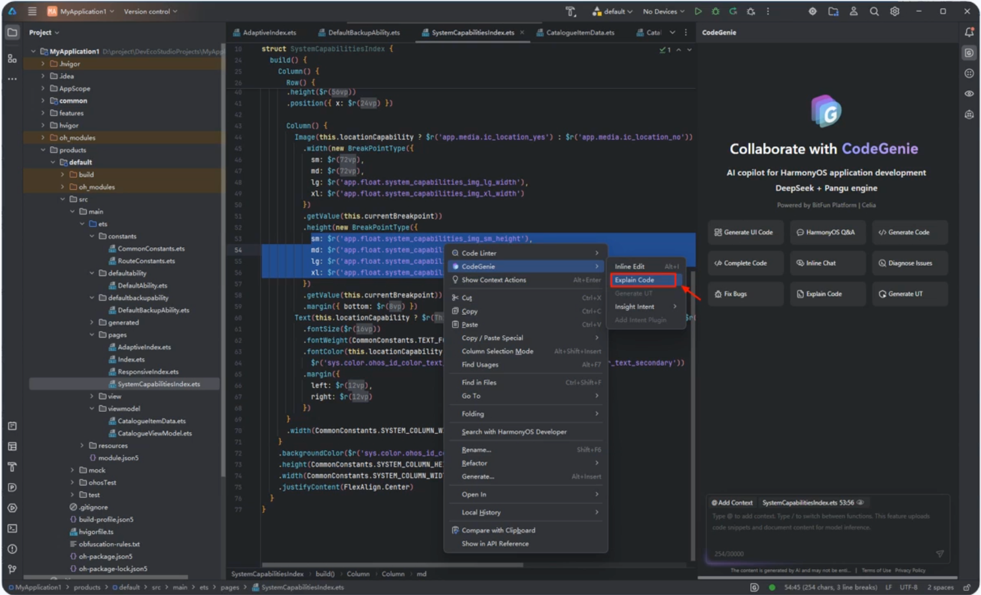The height and width of the screenshot is (595, 981).
Task: Open the Git branch icon at bottom left
Action: click(x=12, y=569)
